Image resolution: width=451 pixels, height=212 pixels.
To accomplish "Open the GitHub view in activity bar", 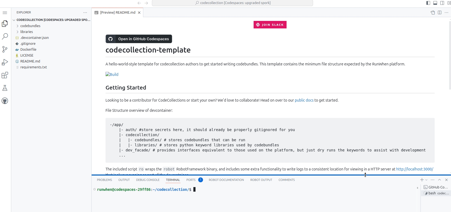I will click(5, 101).
